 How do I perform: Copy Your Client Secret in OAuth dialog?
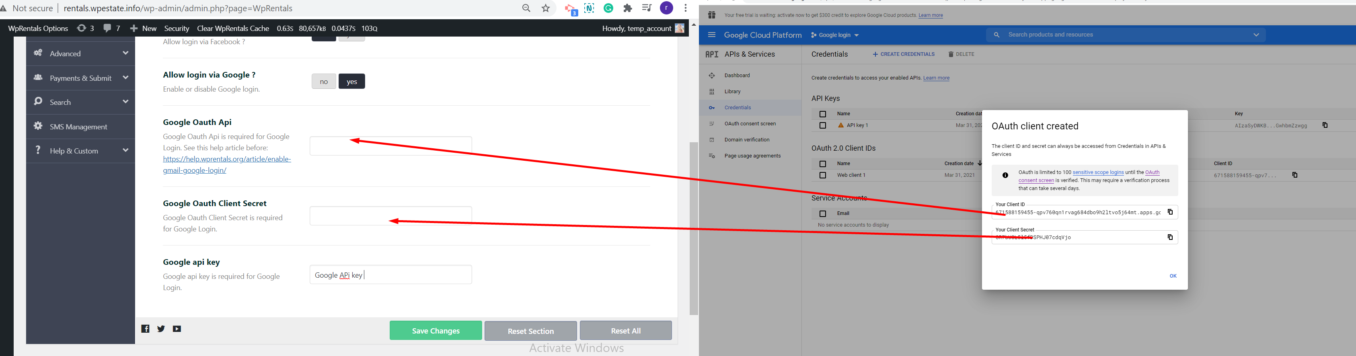coord(1170,237)
